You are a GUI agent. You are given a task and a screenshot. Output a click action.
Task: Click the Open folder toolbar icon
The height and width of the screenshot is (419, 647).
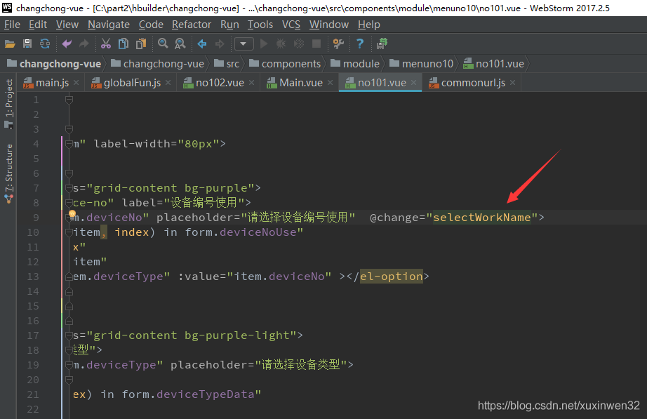10,44
